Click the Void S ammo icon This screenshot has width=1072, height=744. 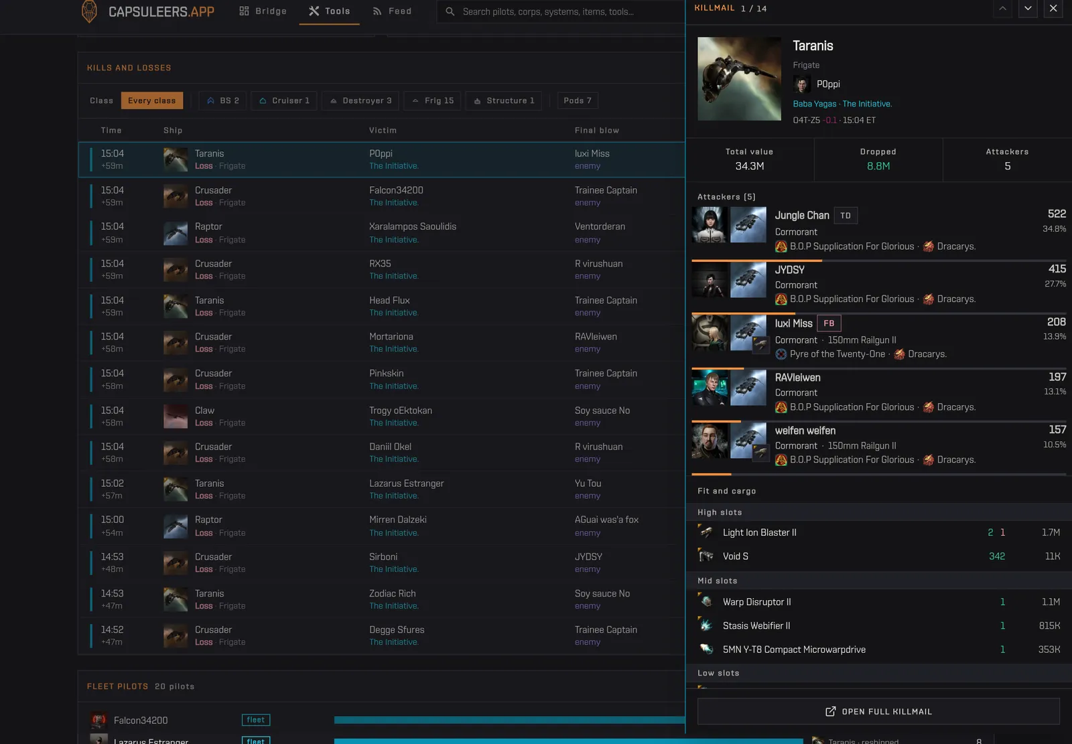click(706, 556)
